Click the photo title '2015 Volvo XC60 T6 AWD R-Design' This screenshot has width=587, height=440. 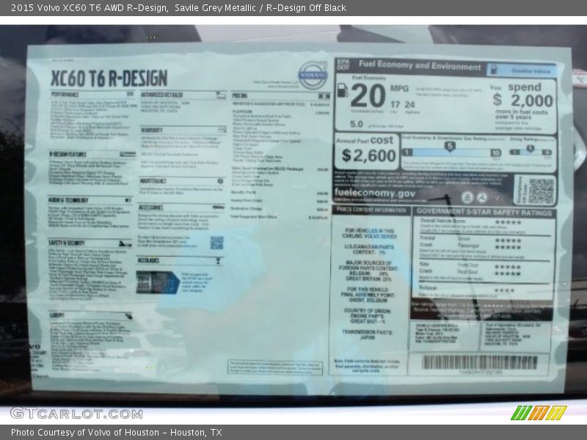pos(89,8)
